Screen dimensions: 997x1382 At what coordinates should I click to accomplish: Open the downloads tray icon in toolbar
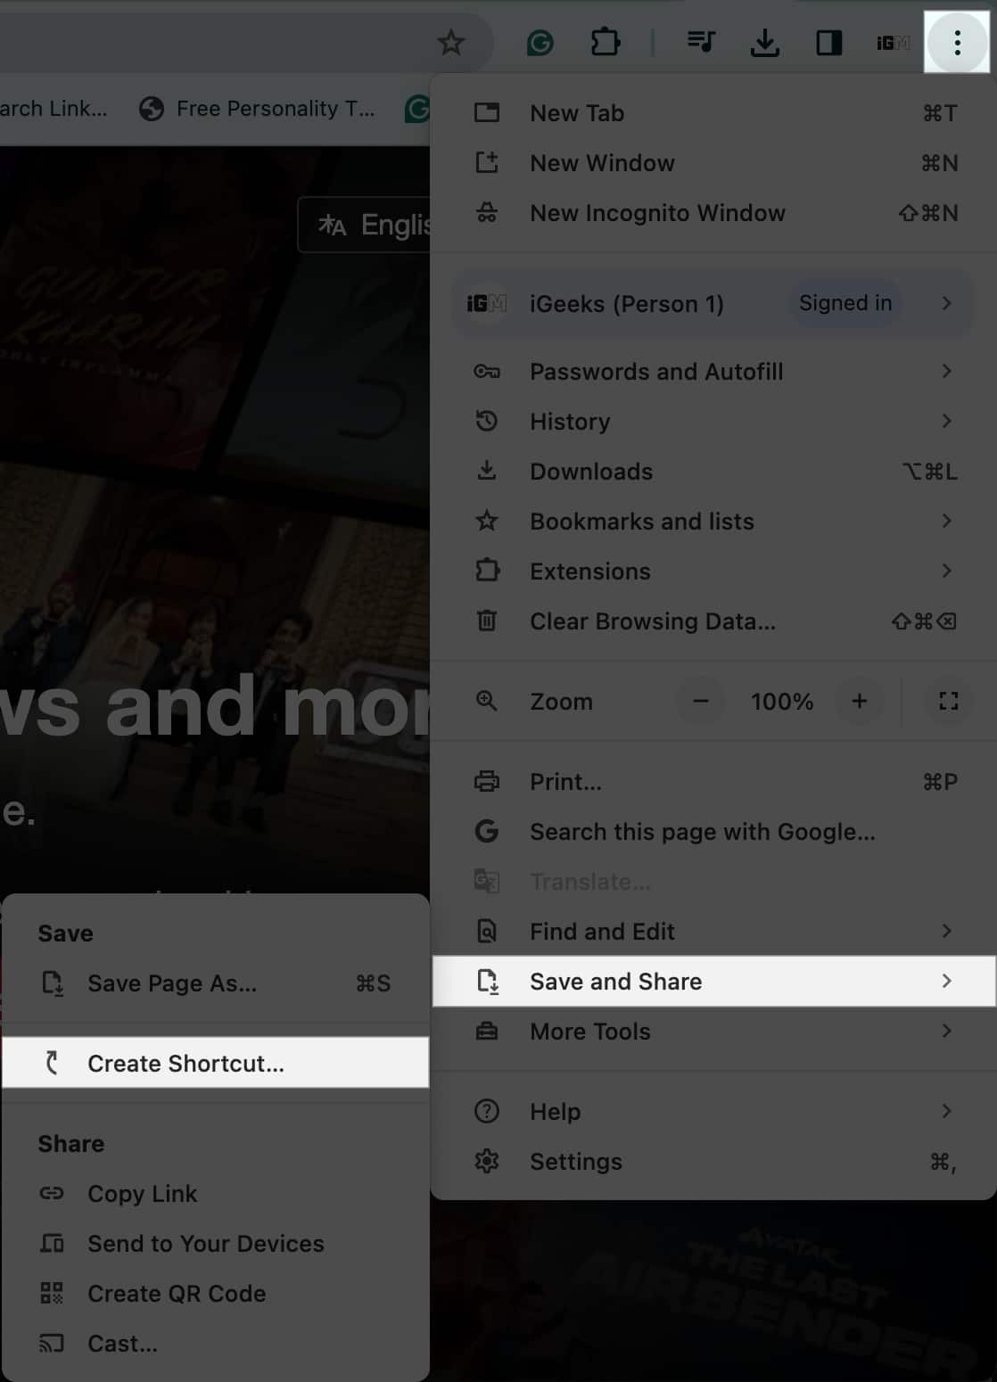coord(764,42)
